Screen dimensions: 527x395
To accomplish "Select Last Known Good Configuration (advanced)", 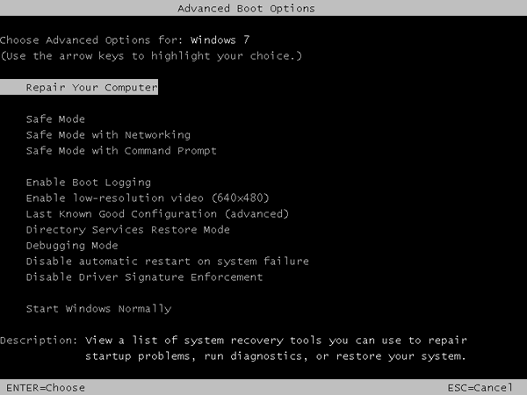I will 157,214.
